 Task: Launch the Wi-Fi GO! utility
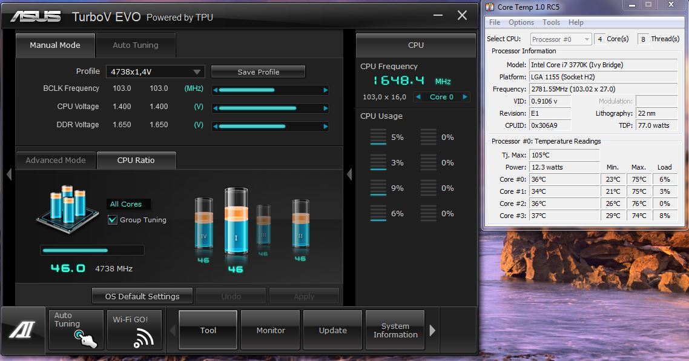pos(134,330)
